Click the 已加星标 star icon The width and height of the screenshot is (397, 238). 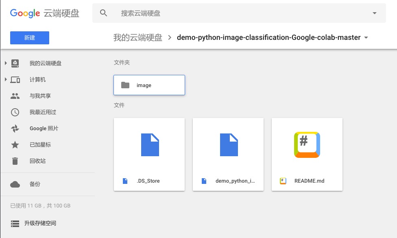click(x=15, y=145)
